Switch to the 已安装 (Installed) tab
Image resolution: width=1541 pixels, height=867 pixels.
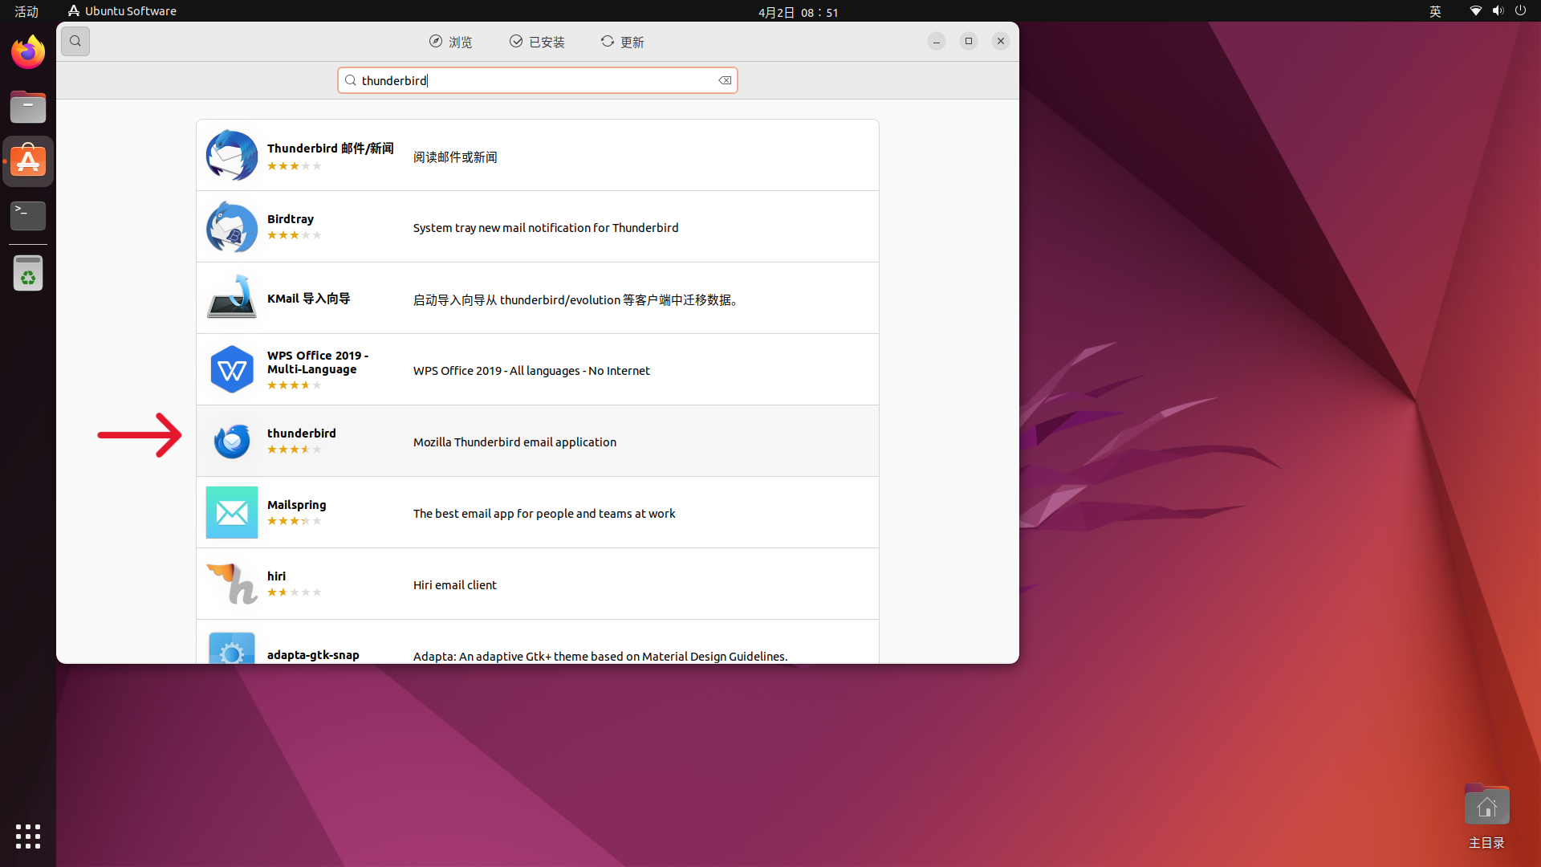coord(537,42)
